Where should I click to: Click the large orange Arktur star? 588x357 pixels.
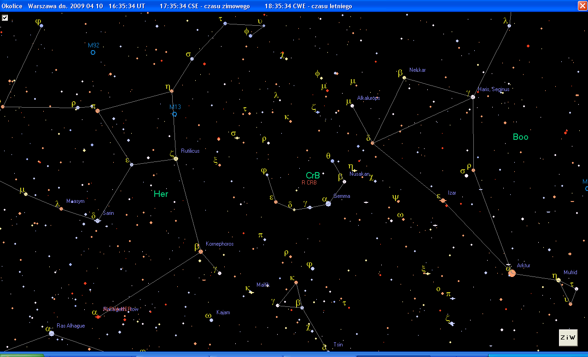point(512,273)
